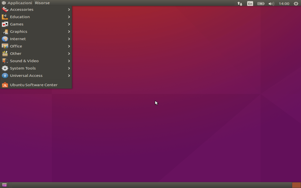The height and width of the screenshot is (188, 301).
Task: Open the session power gear menu
Action: pyautogui.click(x=296, y=3)
